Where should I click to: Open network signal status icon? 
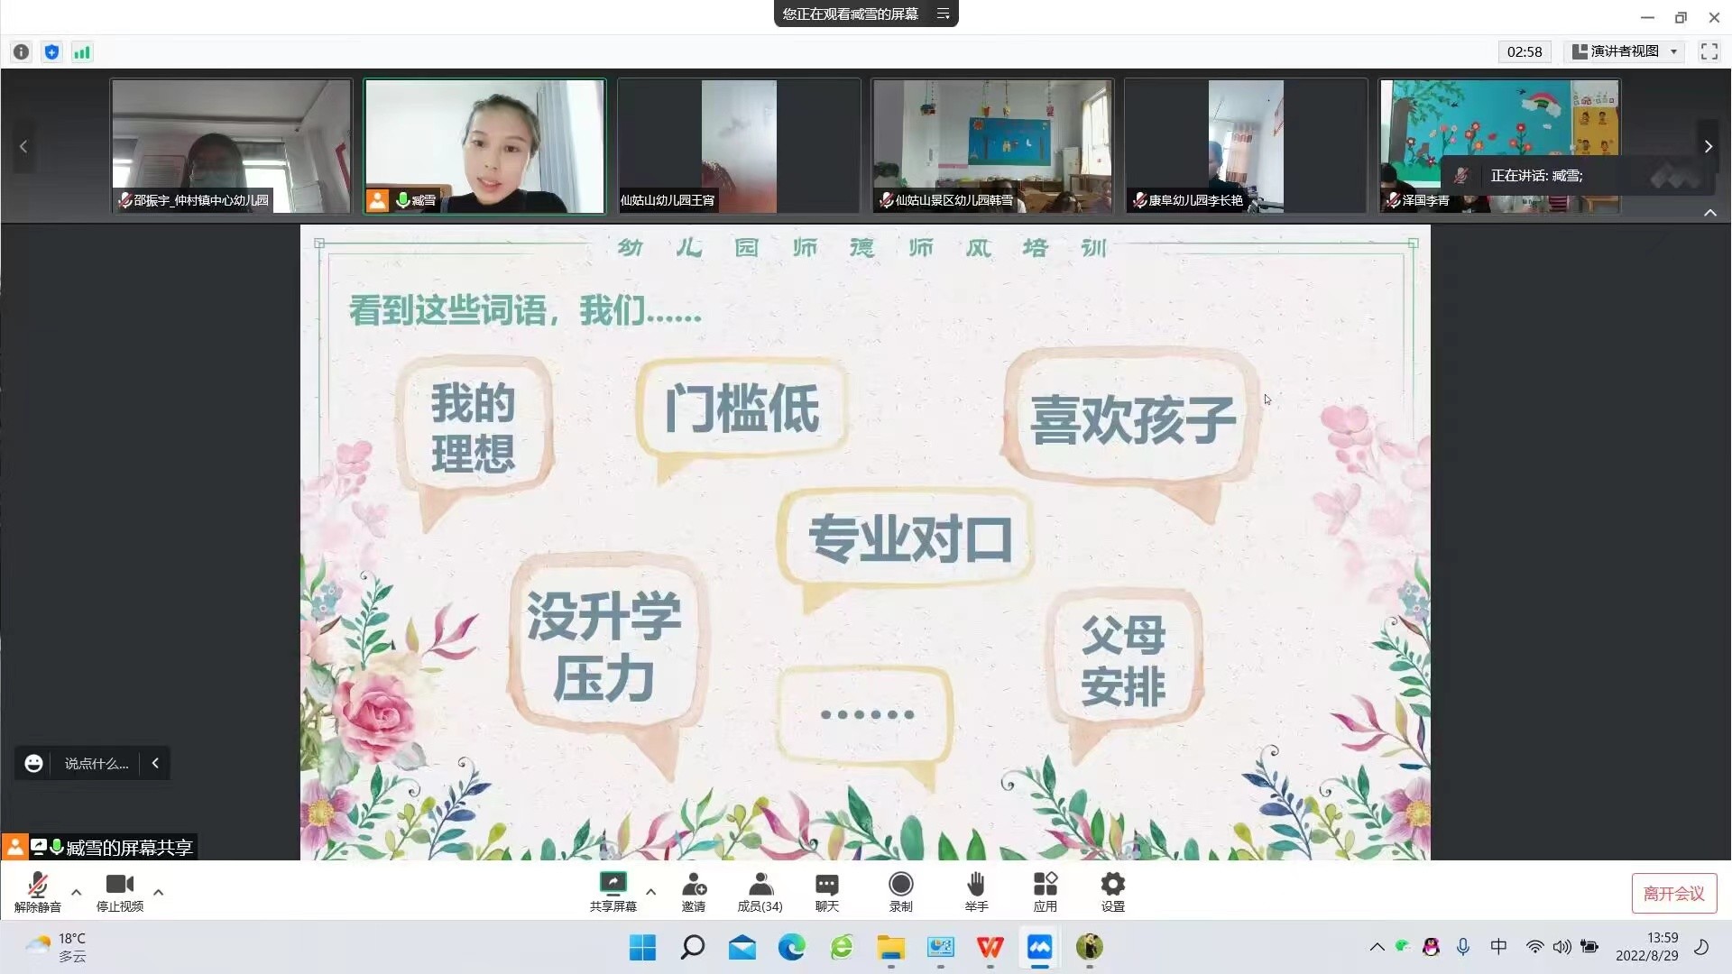[82, 52]
